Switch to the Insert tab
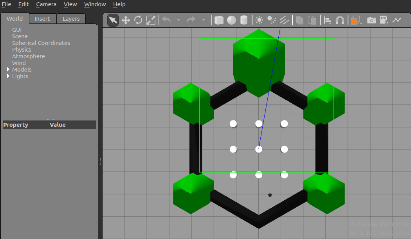 pyautogui.click(x=43, y=18)
